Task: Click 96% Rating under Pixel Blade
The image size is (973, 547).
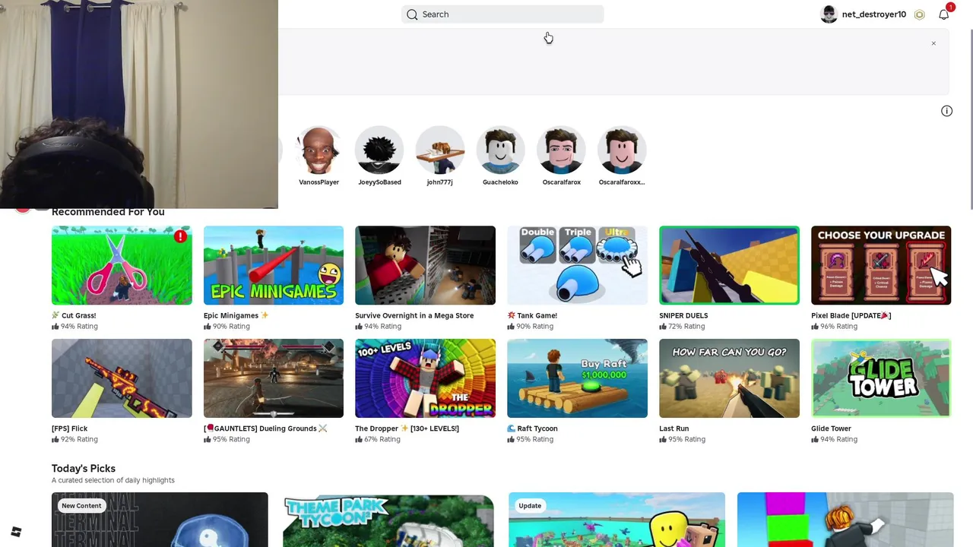Action: (x=834, y=327)
